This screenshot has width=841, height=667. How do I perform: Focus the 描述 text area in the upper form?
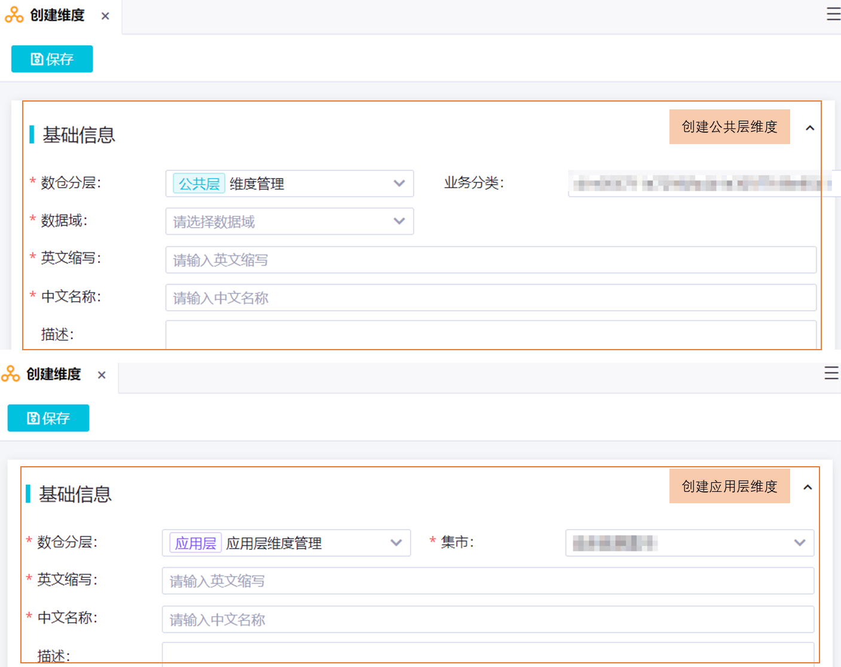click(x=491, y=335)
